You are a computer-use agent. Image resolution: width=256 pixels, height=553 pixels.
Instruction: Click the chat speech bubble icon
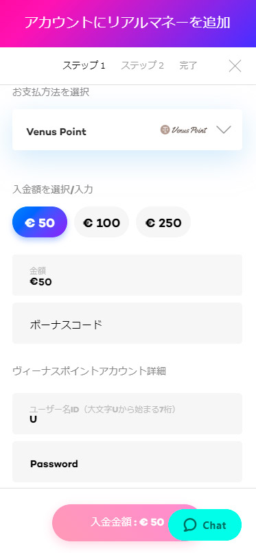tap(190, 525)
